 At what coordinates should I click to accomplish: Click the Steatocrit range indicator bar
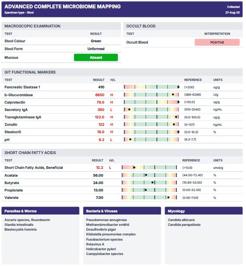click(x=152, y=132)
